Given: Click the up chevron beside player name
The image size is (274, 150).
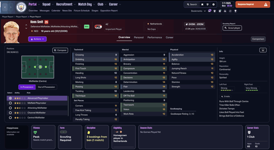Looking at the screenshot, I should 26,25.
